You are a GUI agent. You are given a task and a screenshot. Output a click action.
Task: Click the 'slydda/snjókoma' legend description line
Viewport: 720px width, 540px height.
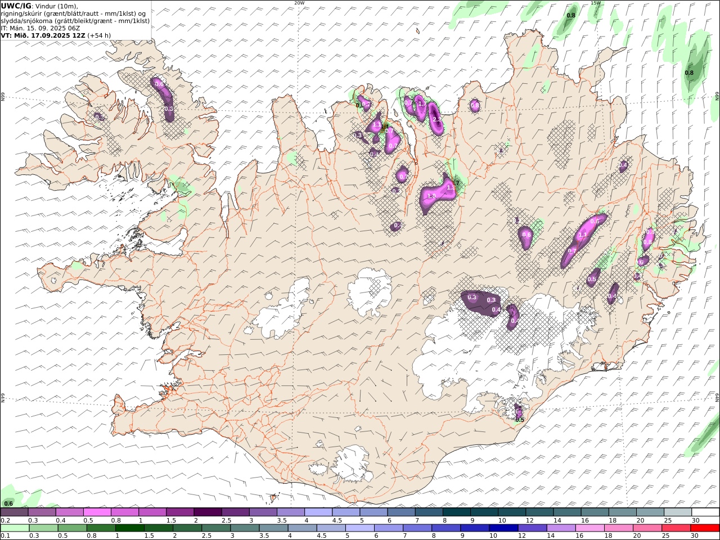coord(75,21)
